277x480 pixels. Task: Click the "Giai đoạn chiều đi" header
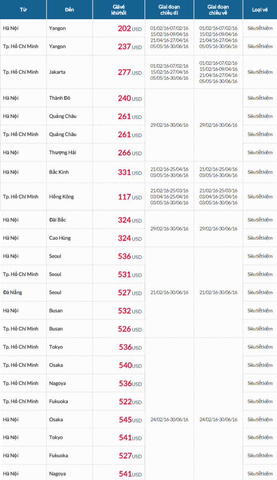click(170, 10)
